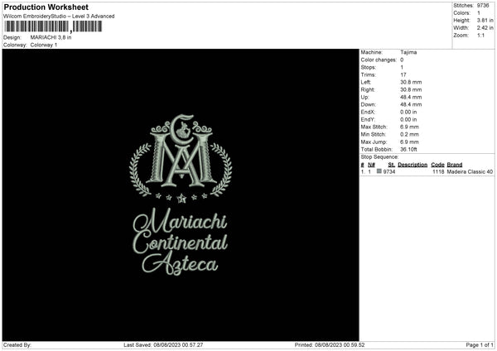Click the Production Worksheet title
Viewport: 497px width, 351px height.
46,7
